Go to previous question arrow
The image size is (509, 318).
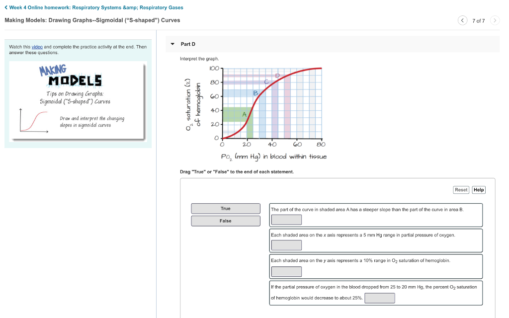[x=463, y=20]
